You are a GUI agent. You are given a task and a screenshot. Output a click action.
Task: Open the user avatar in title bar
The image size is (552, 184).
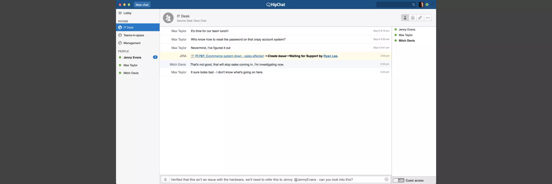pos(421,5)
